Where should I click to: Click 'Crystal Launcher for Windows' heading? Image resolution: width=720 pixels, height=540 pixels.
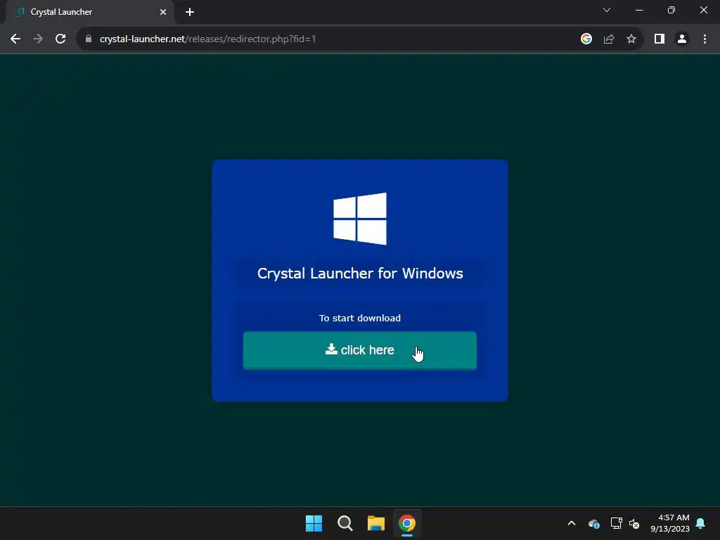point(360,274)
